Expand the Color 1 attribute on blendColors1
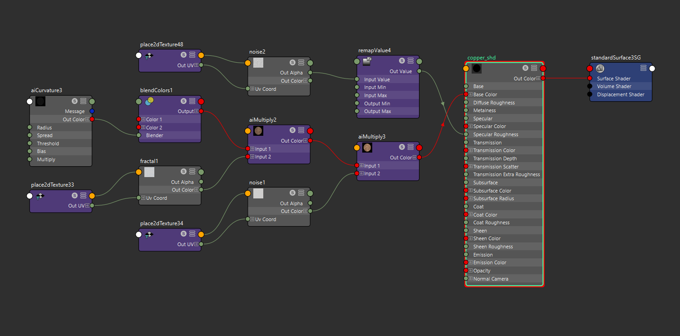This screenshot has height=336, width=680. coord(143,119)
